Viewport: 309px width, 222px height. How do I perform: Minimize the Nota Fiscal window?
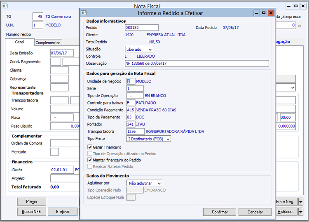tap(289, 6)
